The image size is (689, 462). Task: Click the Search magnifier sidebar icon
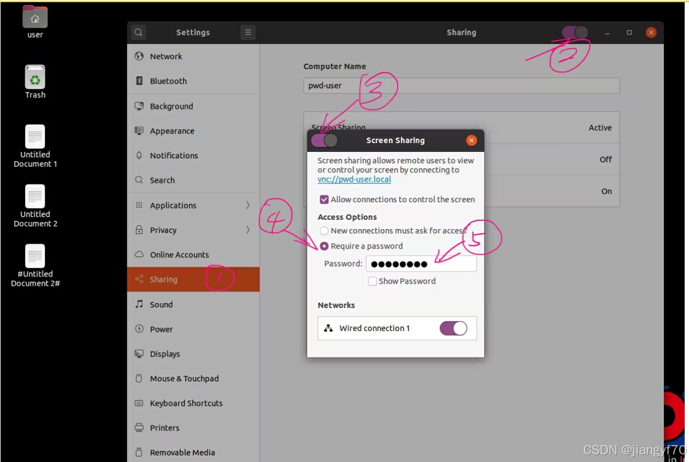tap(139, 180)
